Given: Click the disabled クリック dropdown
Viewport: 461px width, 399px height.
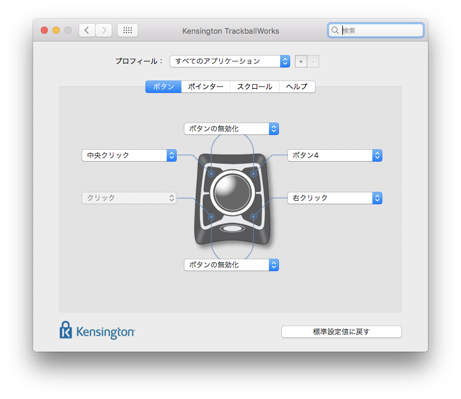Looking at the screenshot, I should click(x=129, y=198).
